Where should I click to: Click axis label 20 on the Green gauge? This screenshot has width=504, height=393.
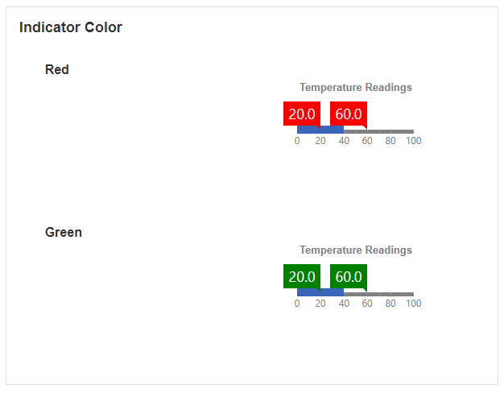tap(320, 304)
